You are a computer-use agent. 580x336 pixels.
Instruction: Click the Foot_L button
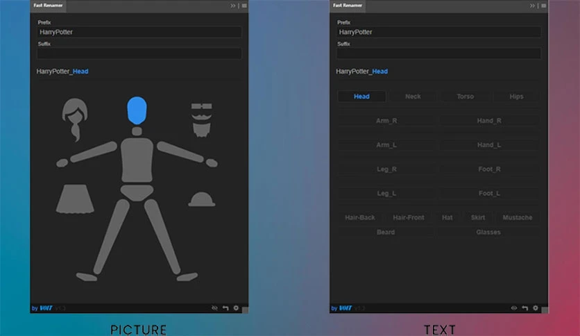pos(489,193)
